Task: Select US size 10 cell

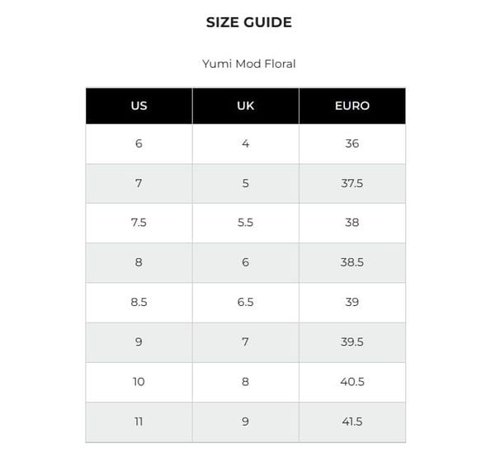Action: coord(139,382)
